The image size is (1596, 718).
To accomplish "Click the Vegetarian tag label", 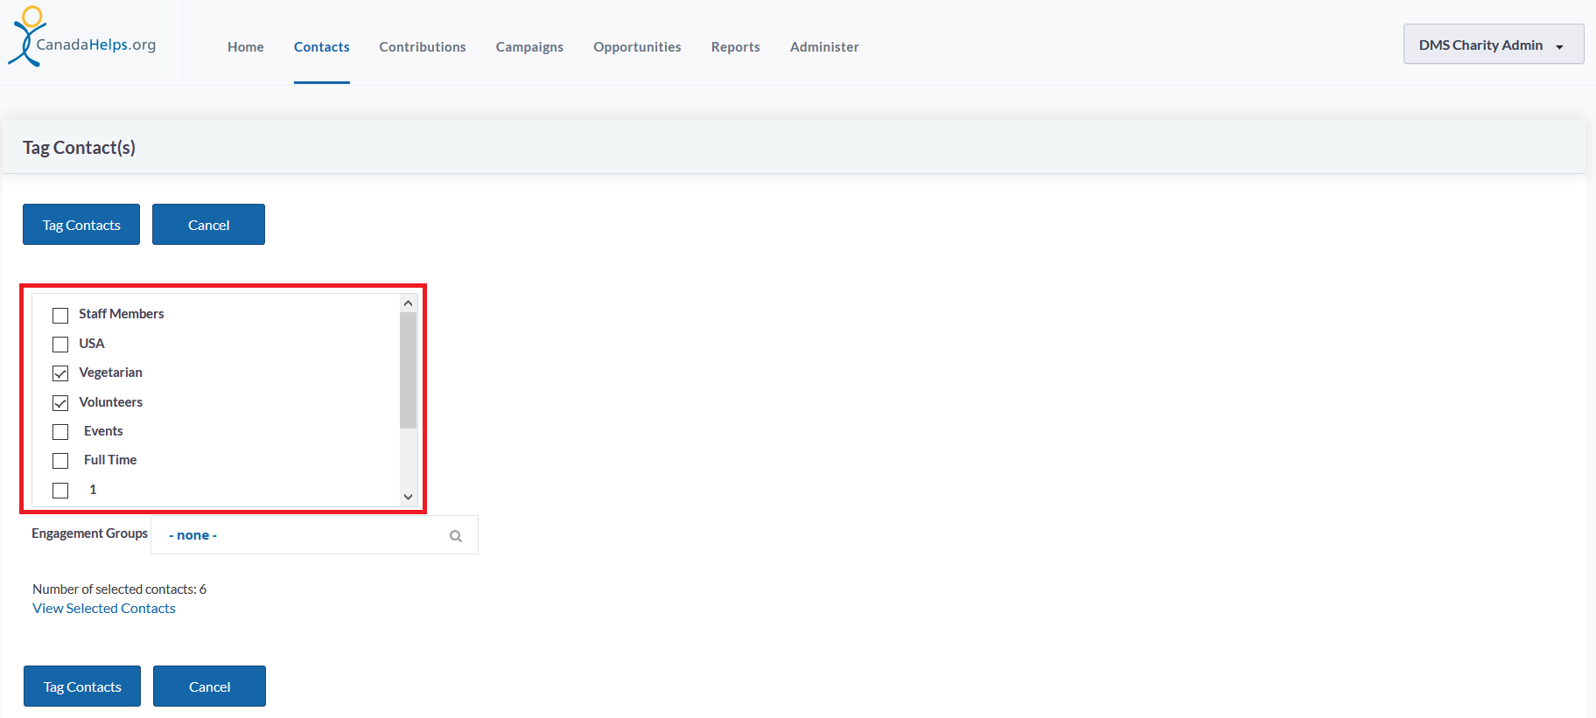I will tap(111, 373).
